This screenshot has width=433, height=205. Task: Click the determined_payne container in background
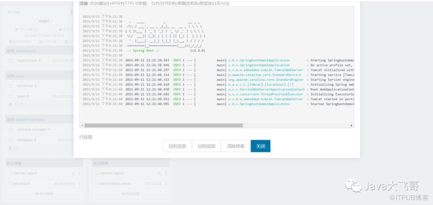coord(115,184)
